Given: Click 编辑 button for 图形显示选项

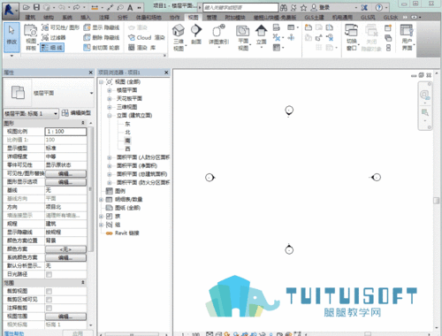Looking at the screenshot, I should 65,182.
